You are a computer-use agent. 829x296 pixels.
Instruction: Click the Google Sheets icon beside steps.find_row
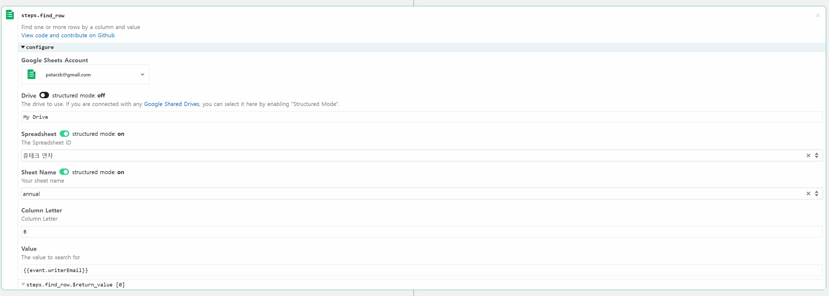pos(10,14)
